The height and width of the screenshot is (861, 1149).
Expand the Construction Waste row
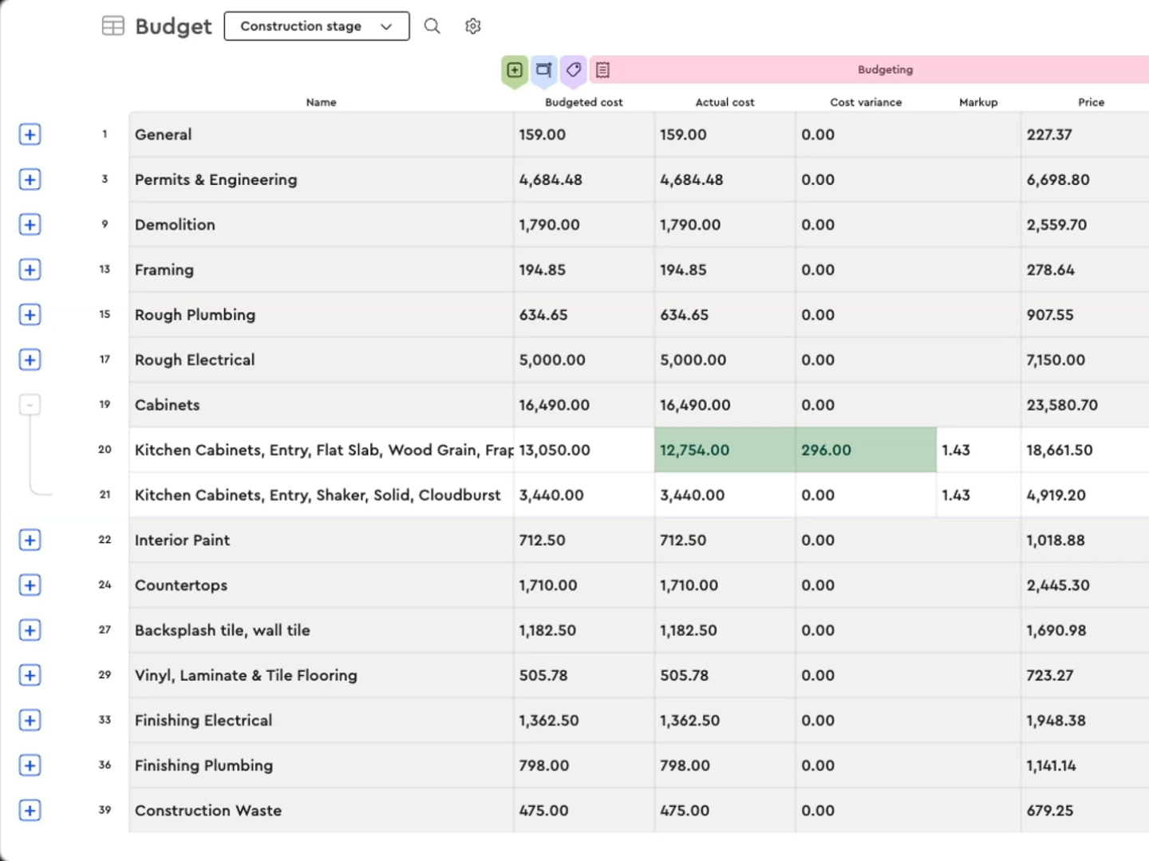coord(30,811)
